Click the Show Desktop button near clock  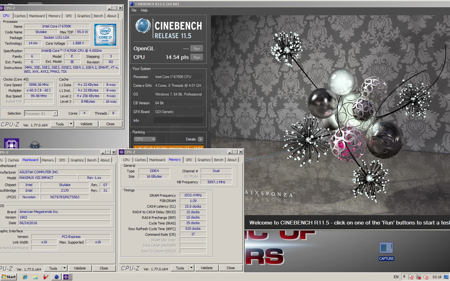[446, 277]
